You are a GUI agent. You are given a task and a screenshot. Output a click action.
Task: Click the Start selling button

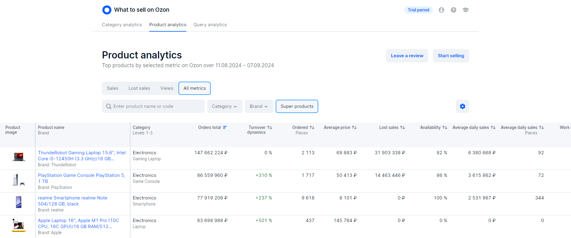tap(451, 56)
